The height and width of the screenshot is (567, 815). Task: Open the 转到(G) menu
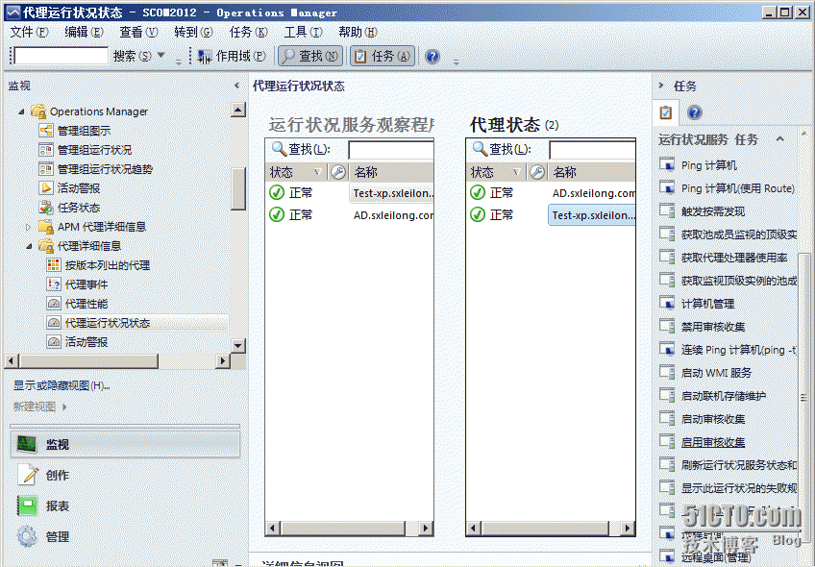(x=193, y=33)
